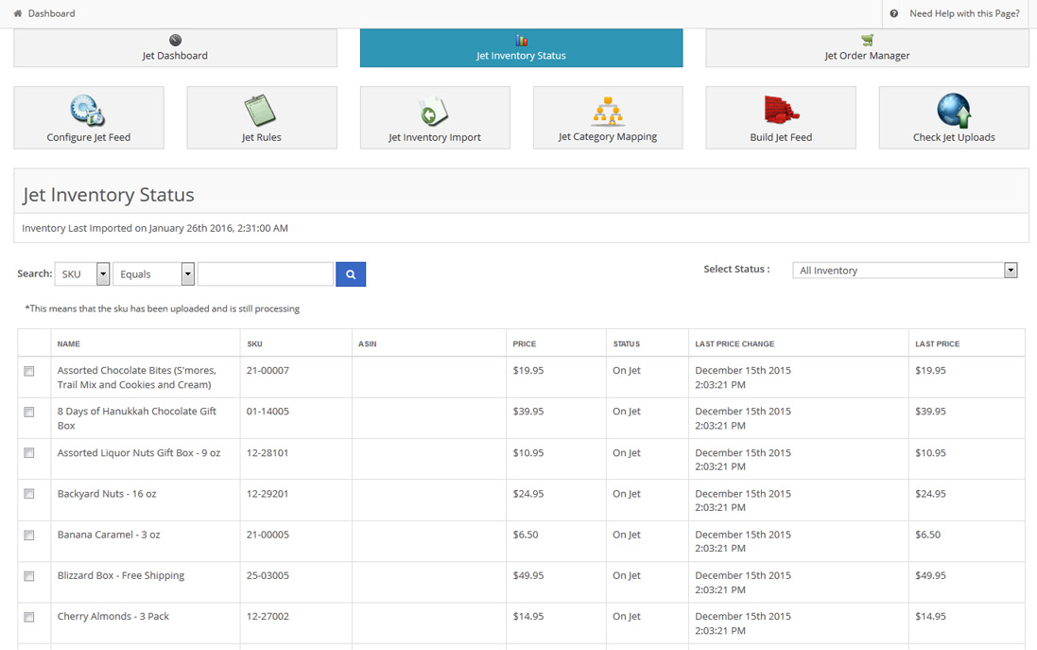
Task: Focus the search text input field
Action: click(x=266, y=274)
